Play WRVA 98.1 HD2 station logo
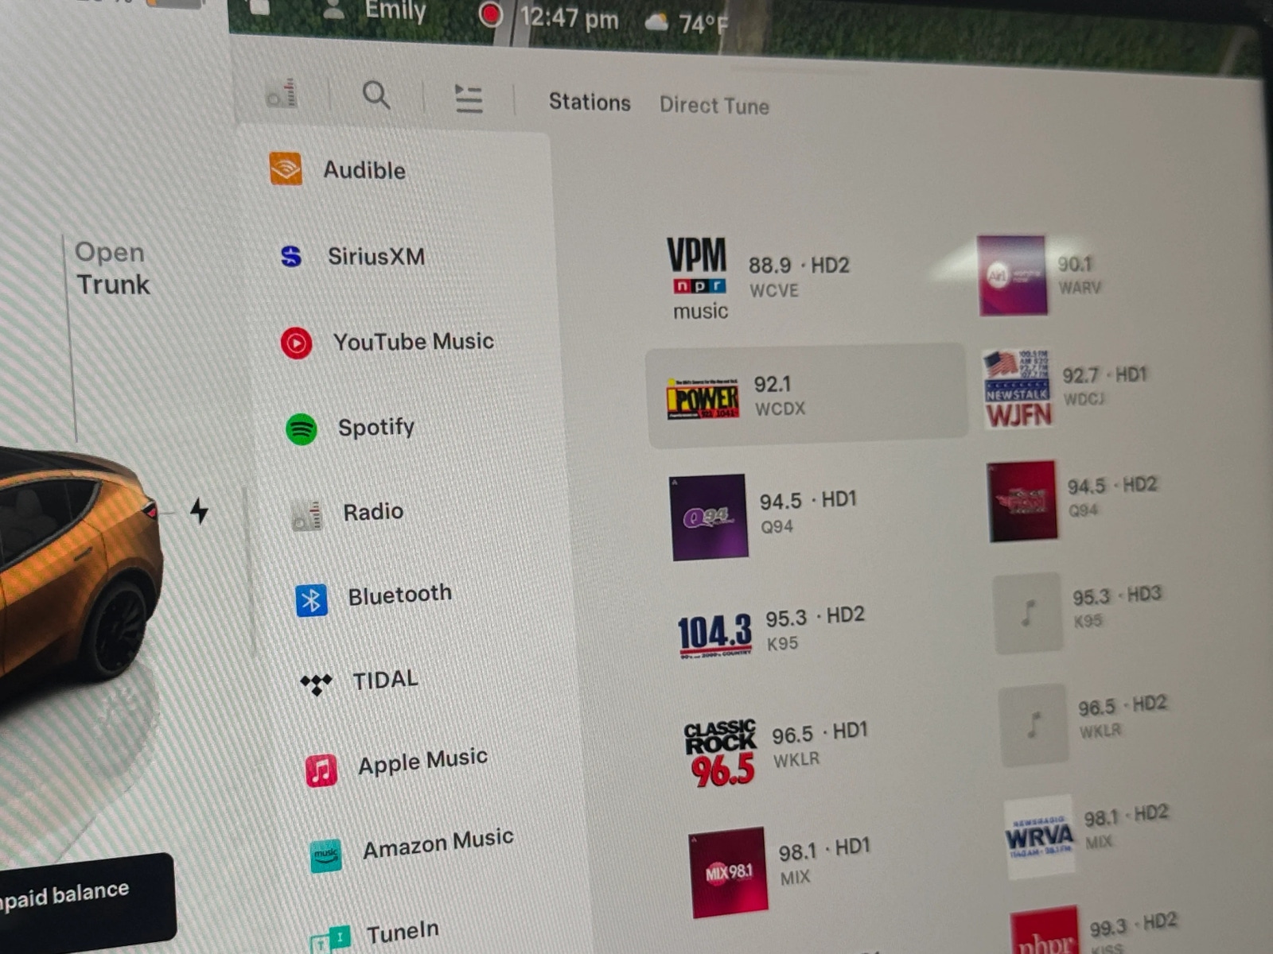The width and height of the screenshot is (1273, 954). pos(1040,836)
